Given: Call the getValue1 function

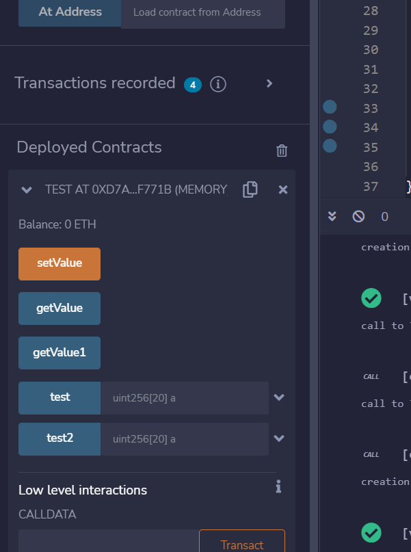Looking at the screenshot, I should tap(59, 353).
